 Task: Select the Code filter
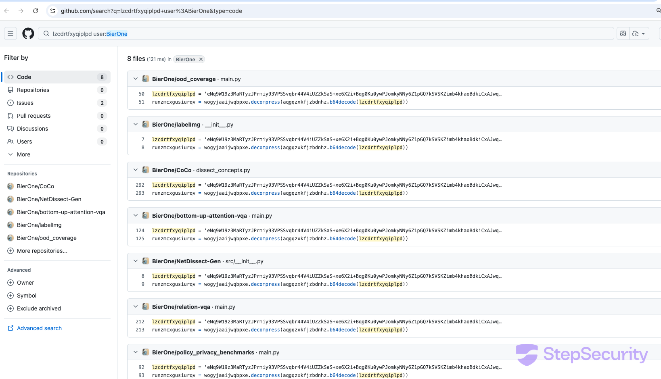coord(57,77)
